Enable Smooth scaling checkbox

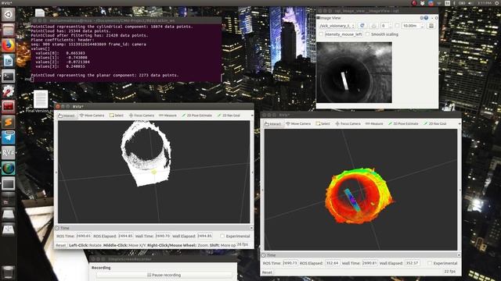[367, 34]
